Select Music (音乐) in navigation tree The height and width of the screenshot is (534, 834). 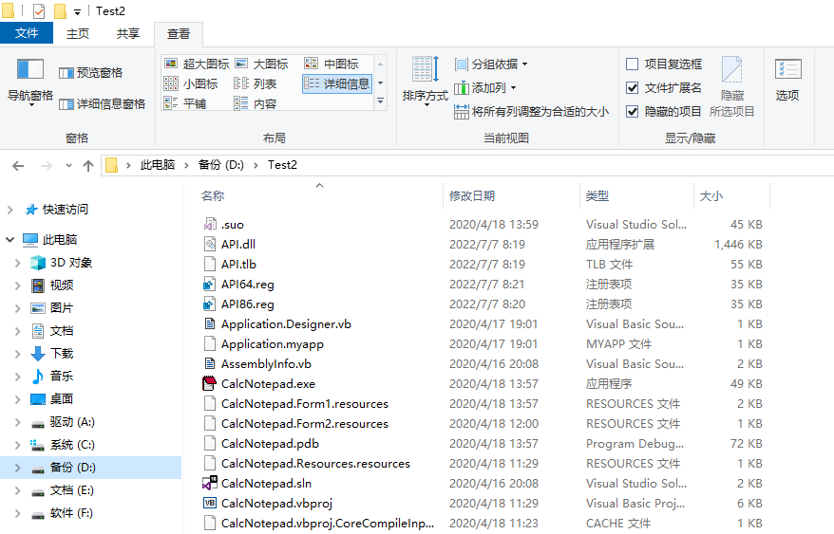coord(61,377)
